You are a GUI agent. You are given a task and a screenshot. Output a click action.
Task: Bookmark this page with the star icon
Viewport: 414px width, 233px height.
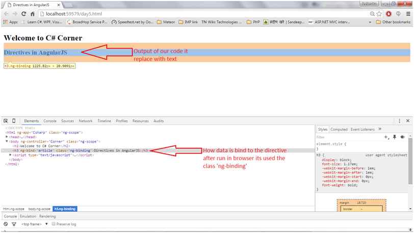click(379, 14)
